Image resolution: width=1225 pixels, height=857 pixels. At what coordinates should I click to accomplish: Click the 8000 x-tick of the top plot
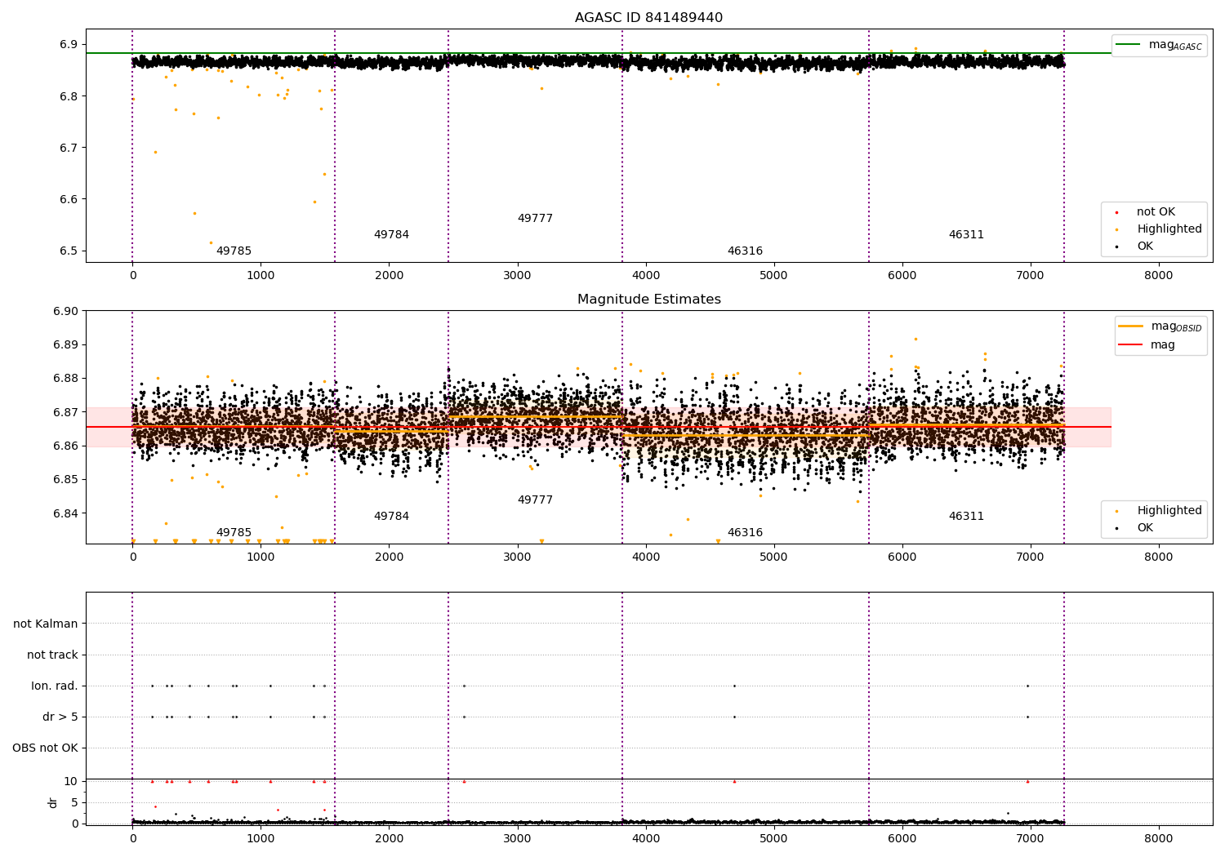[1159, 275]
